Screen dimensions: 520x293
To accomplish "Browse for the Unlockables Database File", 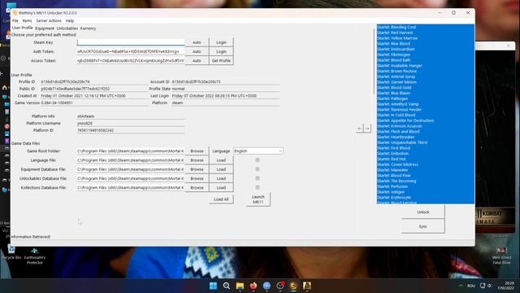I will 197,178.
